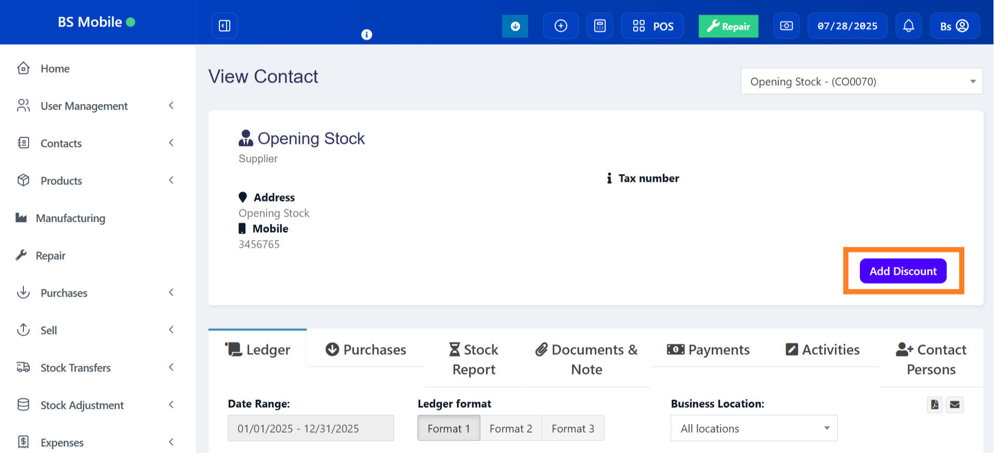
Task: Click the cash register money icon
Action: (x=786, y=26)
